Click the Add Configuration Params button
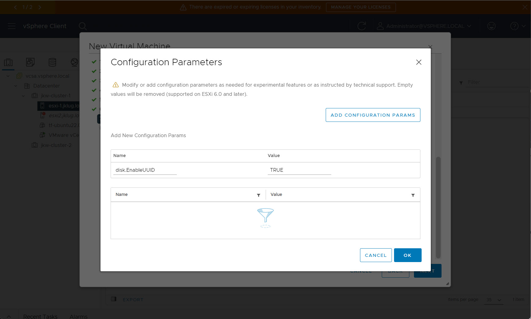The image size is (531, 319). point(373,115)
